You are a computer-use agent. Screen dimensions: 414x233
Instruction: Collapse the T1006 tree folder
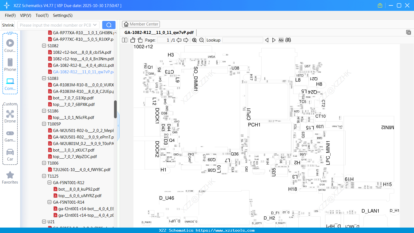click(44, 163)
